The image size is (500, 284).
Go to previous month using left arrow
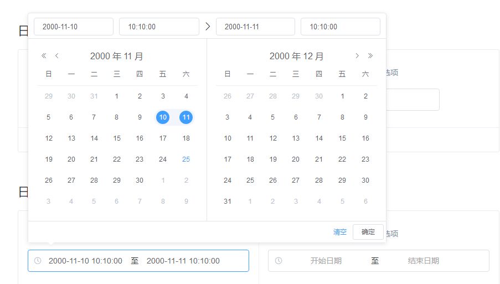point(57,56)
